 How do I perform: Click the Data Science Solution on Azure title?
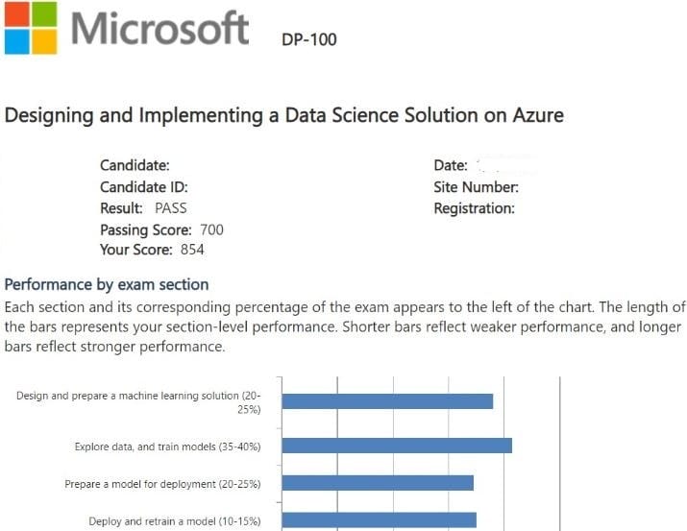(284, 115)
